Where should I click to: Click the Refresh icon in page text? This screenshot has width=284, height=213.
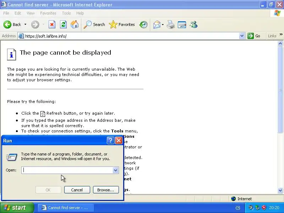pyautogui.click(x=43, y=114)
